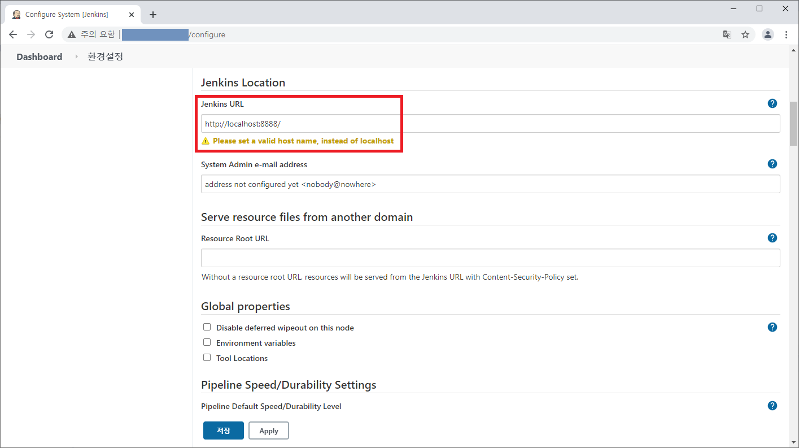Viewport: 799px width, 448px height.
Task: Open help for Jenkins URL field
Action: click(x=772, y=103)
